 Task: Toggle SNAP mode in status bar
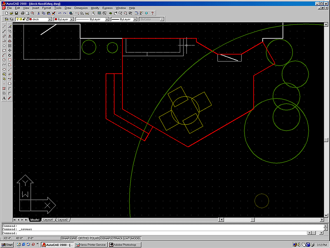[65, 238]
